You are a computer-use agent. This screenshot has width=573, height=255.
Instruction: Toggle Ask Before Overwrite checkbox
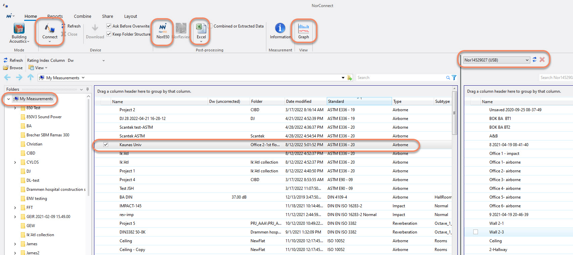109,26
